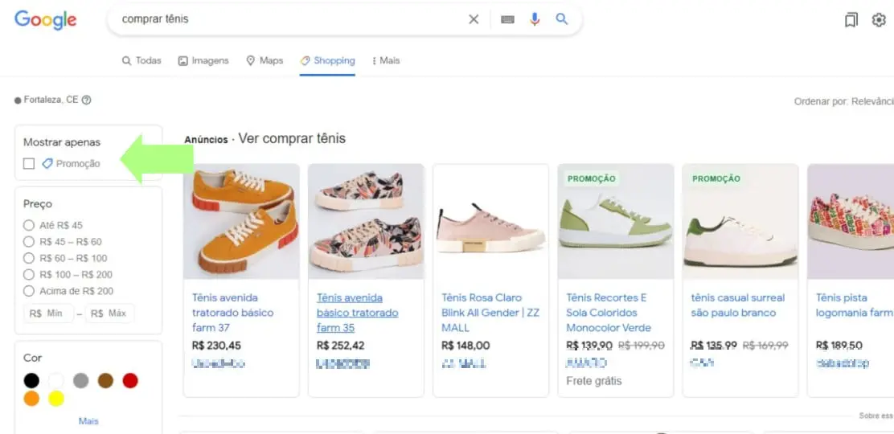Go to the Google logo homepage
Screen dimensions: 894x434
click(x=46, y=20)
